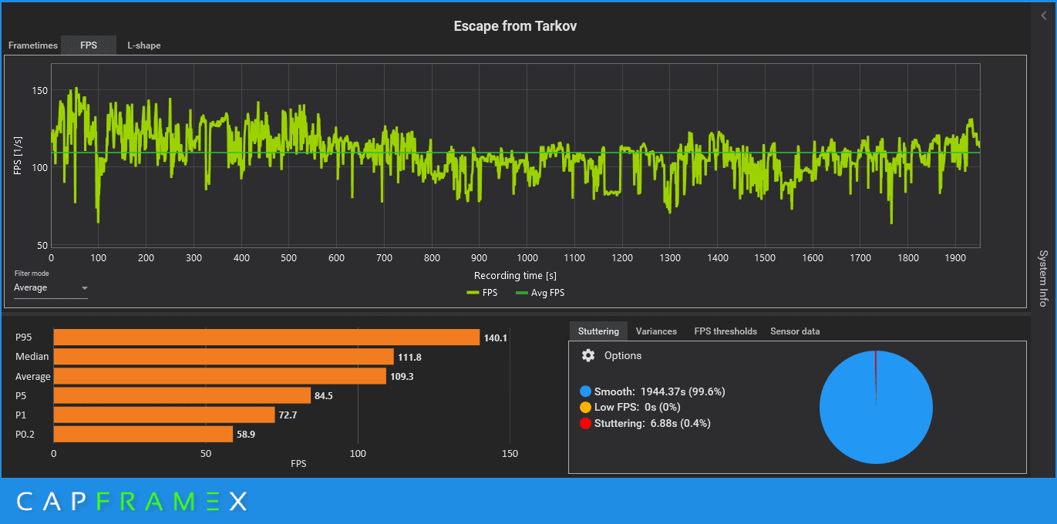
Task: Click the 140.1 value label
Action: 494,337
